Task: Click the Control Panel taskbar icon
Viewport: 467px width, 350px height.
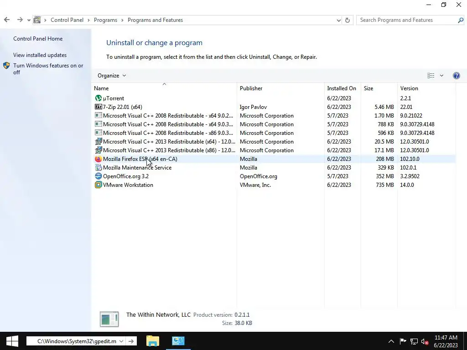Action: coord(178,341)
